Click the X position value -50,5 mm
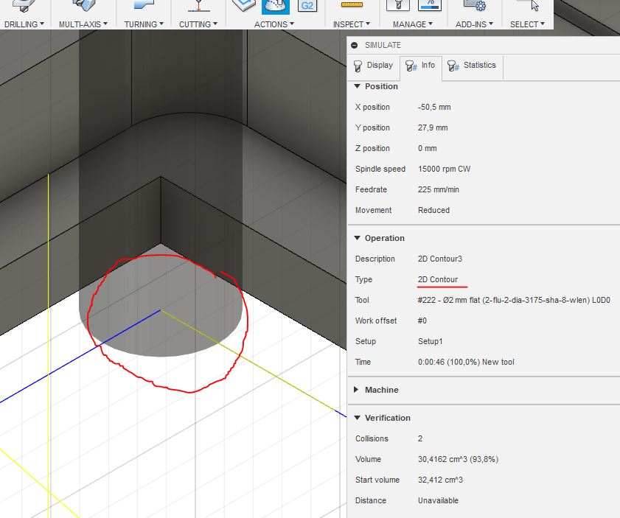The width and height of the screenshot is (620, 518). 434,107
